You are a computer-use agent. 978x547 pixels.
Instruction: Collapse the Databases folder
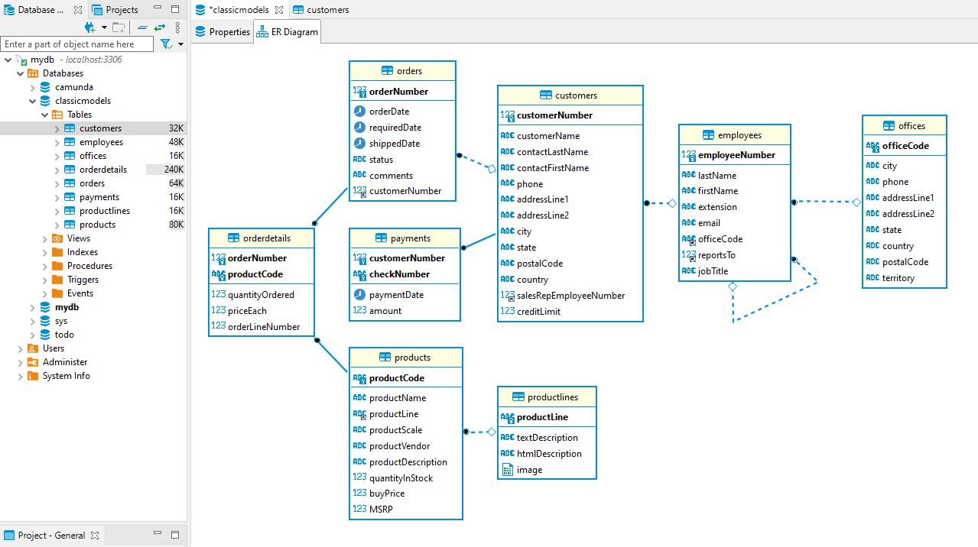(21, 73)
